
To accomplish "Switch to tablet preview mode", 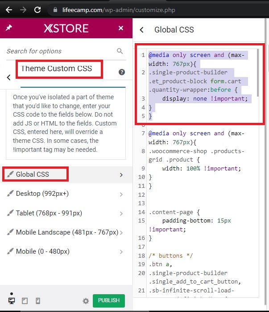I will [25, 301].
